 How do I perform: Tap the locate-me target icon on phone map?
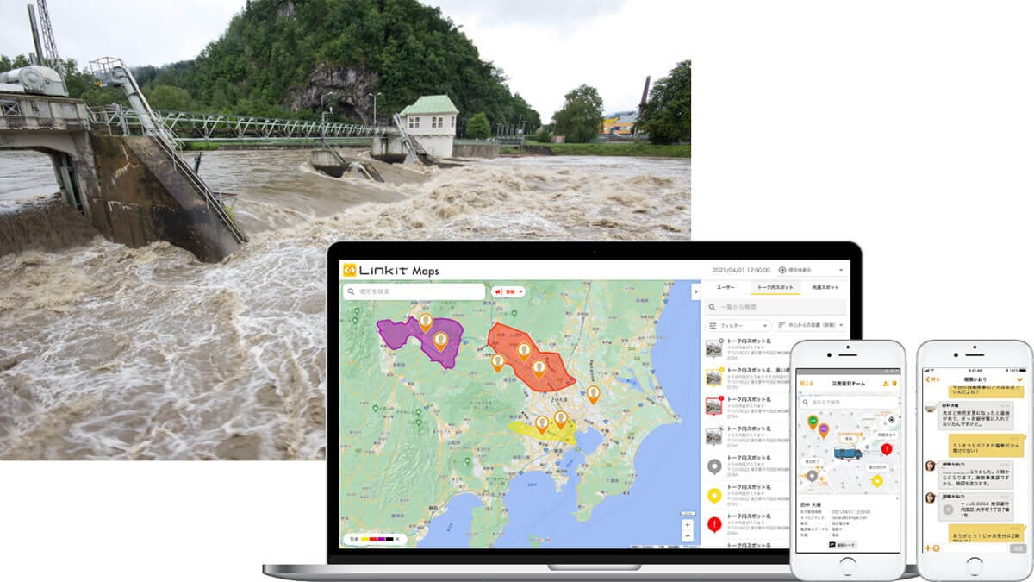click(x=891, y=420)
